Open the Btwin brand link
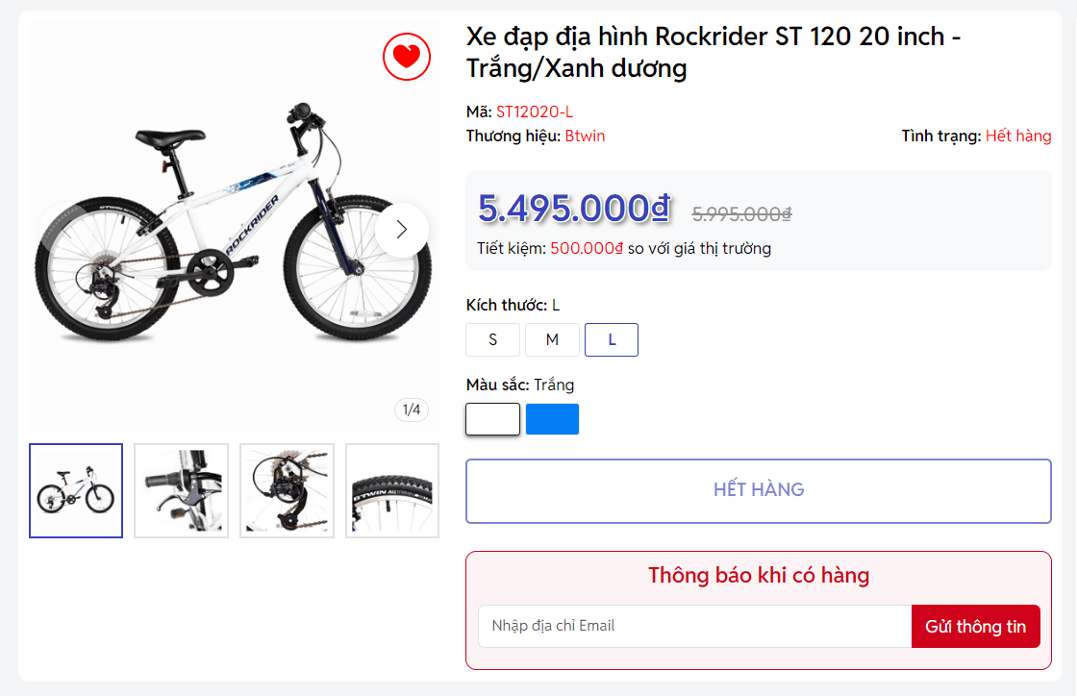The image size is (1077, 696). pyautogui.click(x=585, y=136)
